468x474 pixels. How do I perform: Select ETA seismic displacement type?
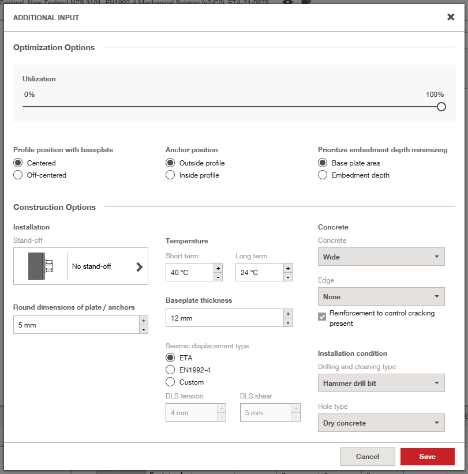(170, 358)
